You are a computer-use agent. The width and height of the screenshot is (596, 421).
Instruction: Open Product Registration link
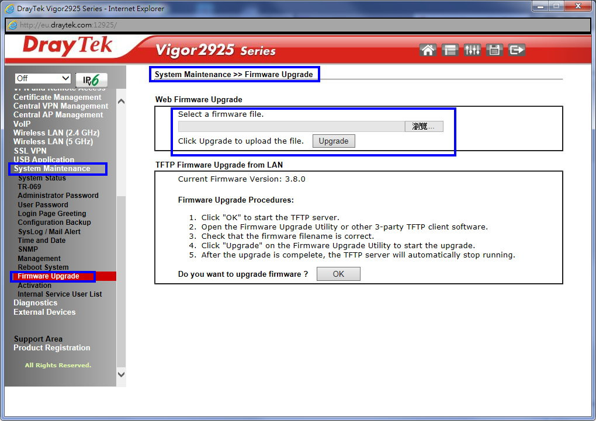tap(51, 347)
